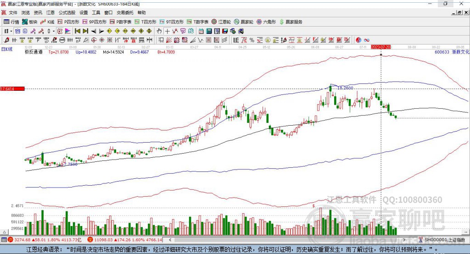This screenshot has width=470, height=254.
Task: Open the 文件 menu
Action: [13, 12]
